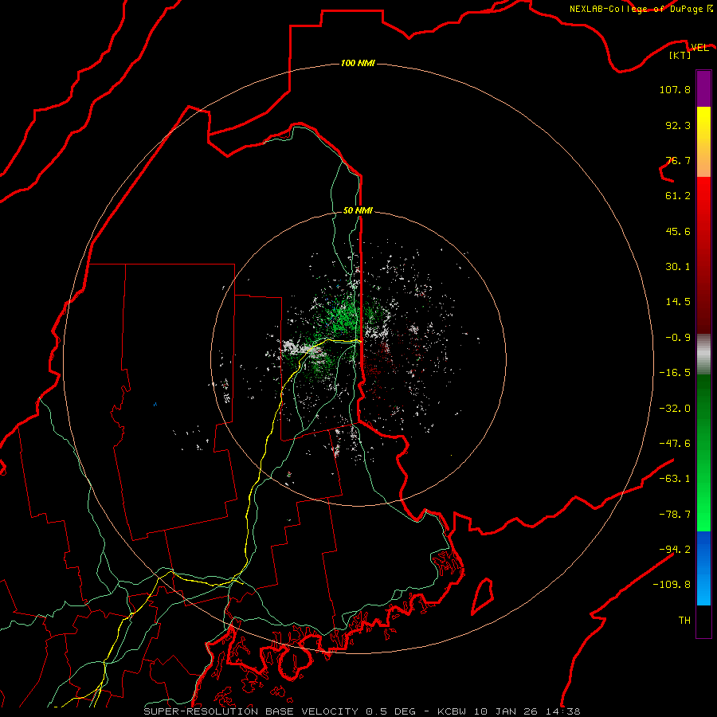Image resolution: width=717 pixels, height=717 pixels.
Task: Click the 45.6 velocity scale value
Action: point(678,231)
